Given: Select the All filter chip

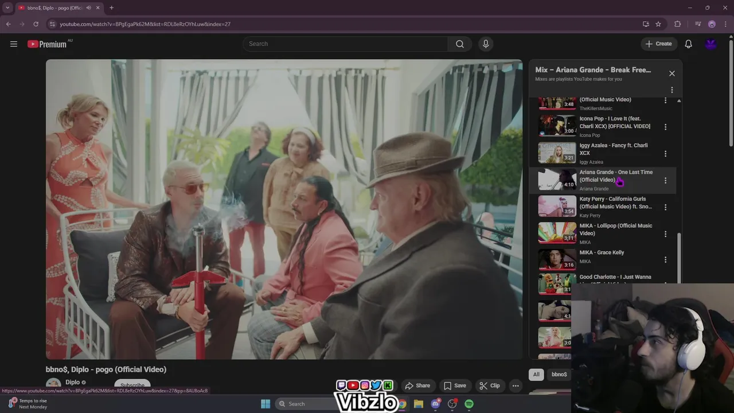Looking at the screenshot, I should [536, 375].
